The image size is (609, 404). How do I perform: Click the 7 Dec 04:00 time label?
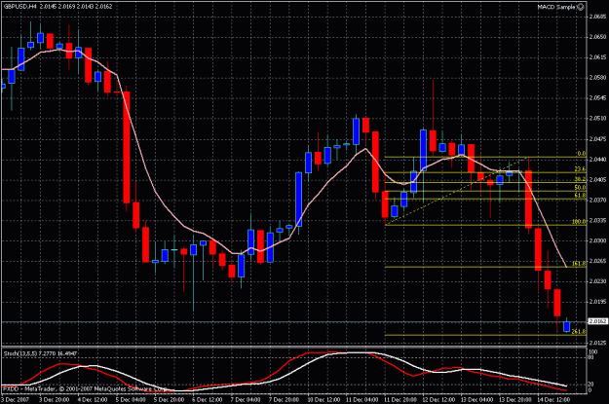click(x=246, y=399)
